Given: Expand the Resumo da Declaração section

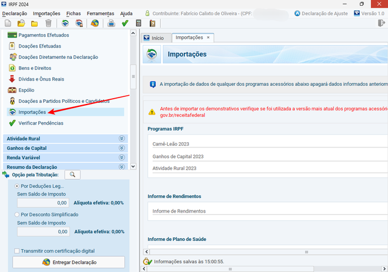Looking at the screenshot, I should (x=122, y=167).
